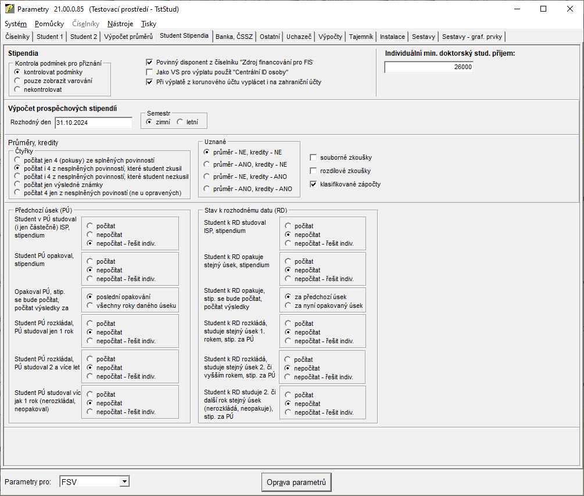This screenshot has height=496, width=584.
Task: Expand the 'Parametry pro' FSV dropdown
Action: click(124, 481)
